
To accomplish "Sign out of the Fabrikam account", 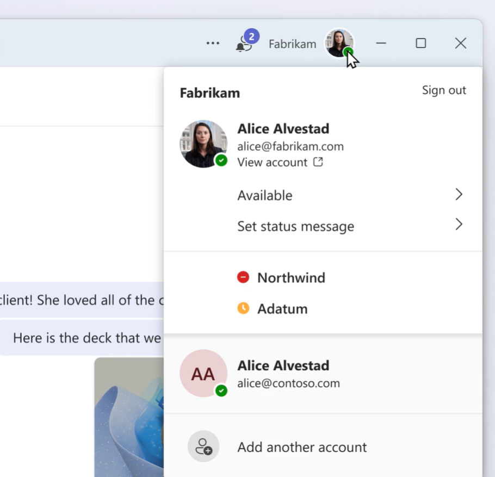I will pyautogui.click(x=443, y=90).
